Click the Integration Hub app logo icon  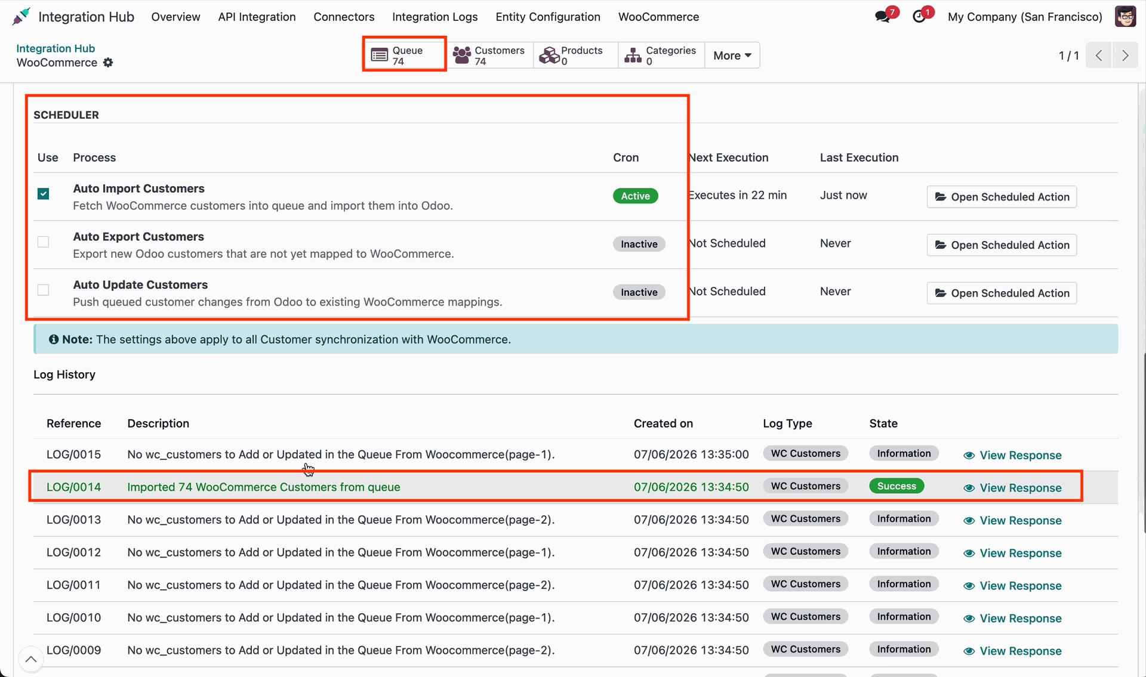(x=21, y=17)
